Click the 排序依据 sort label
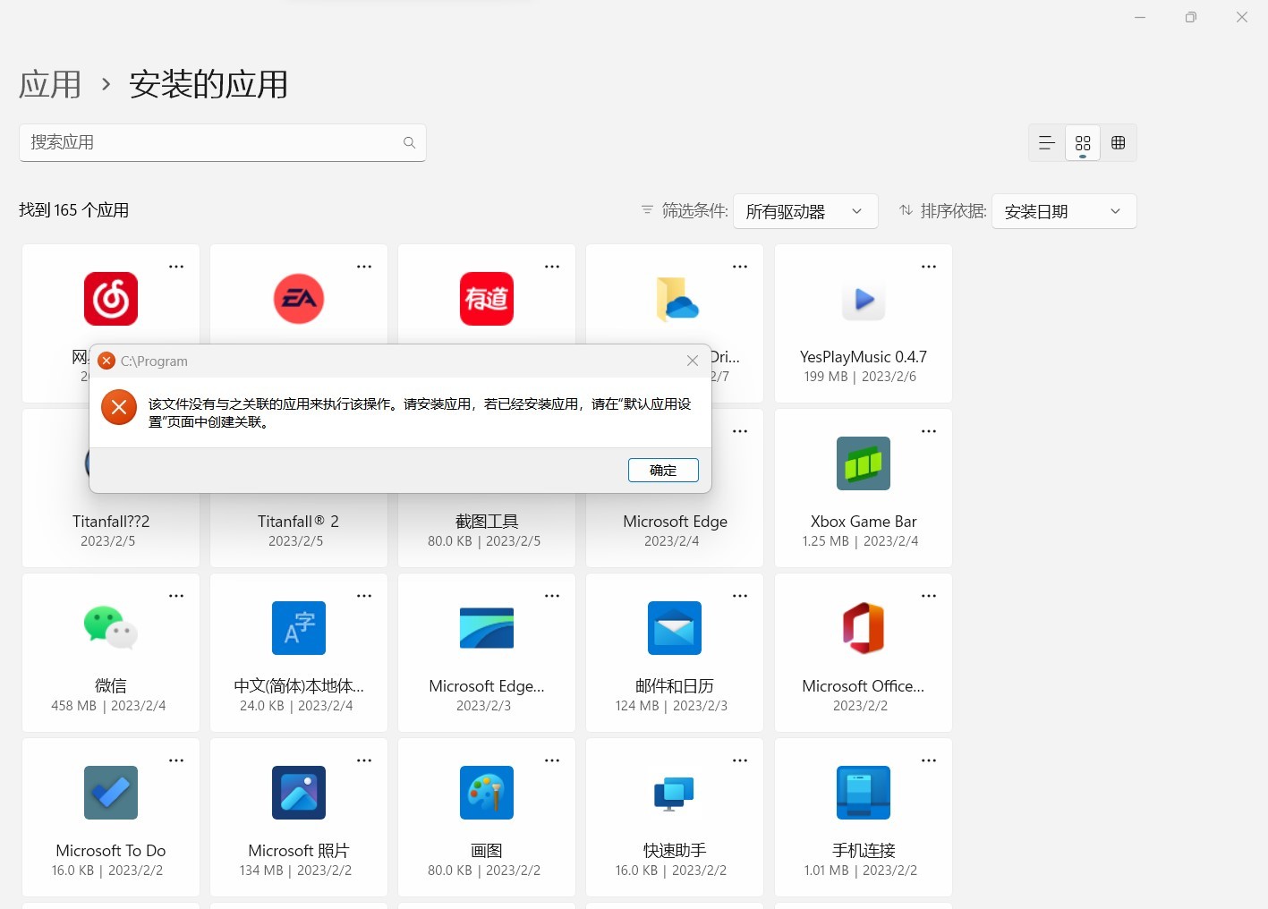Image resolution: width=1268 pixels, height=909 pixels. click(953, 210)
